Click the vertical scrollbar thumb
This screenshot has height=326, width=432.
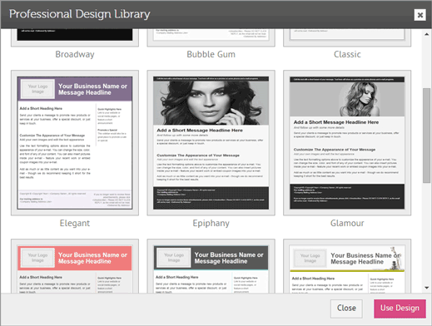coord(427,136)
